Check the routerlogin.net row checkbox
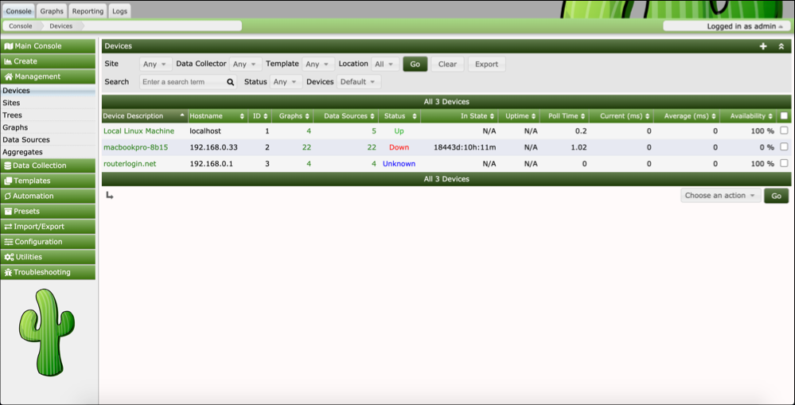This screenshot has width=795, height=405. click(x=785, y=163)
